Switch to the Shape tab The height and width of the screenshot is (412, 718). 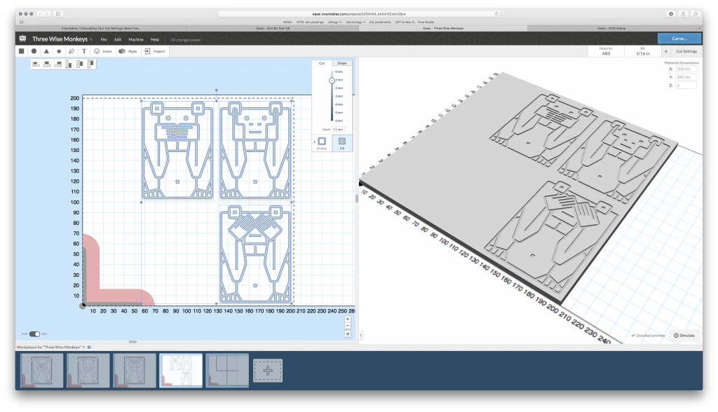tap(341, 63)
